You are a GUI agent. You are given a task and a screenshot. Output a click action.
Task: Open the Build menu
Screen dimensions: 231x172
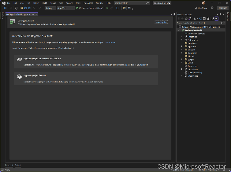(45, 3)
